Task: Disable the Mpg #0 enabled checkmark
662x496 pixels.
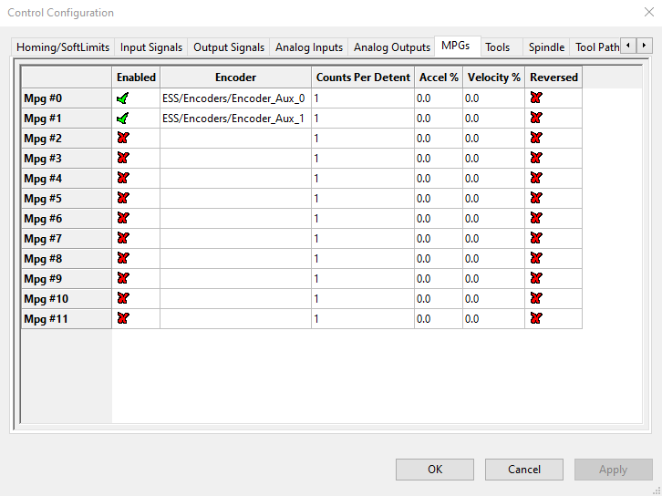Action: (x=123, y=98)
